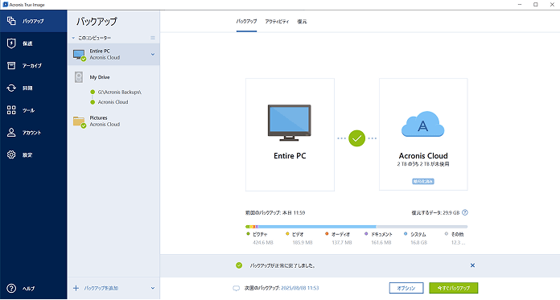The image size is (560, 300).
Task: Select the Pictures folder backup icon
Action: (x=80, y=121)
